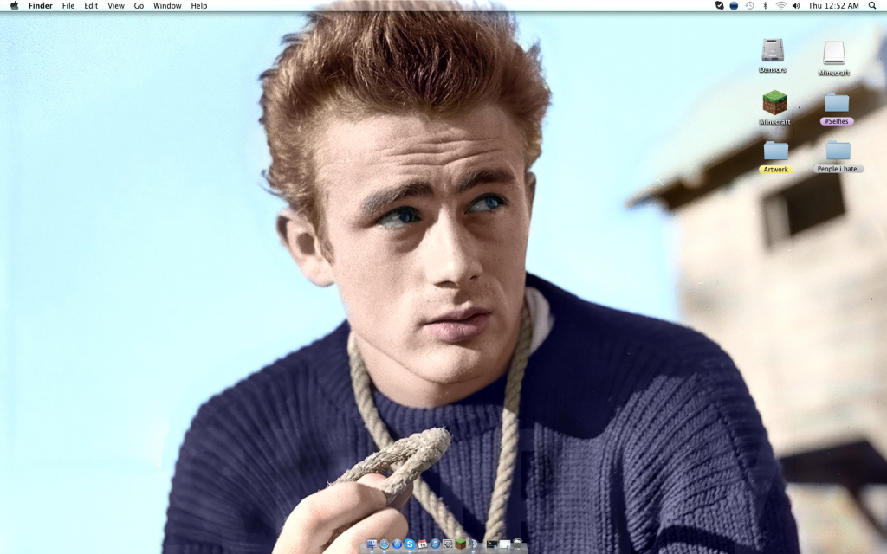887x554 pixels.
Task: Launch iTunes from the Dock
Action: point(435,544)
